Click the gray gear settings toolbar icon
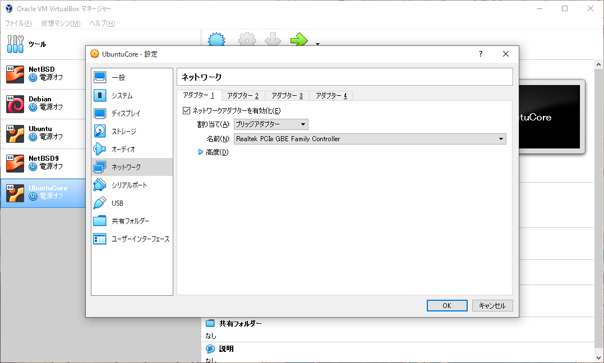Screen dimensions: 604x363 247,39
